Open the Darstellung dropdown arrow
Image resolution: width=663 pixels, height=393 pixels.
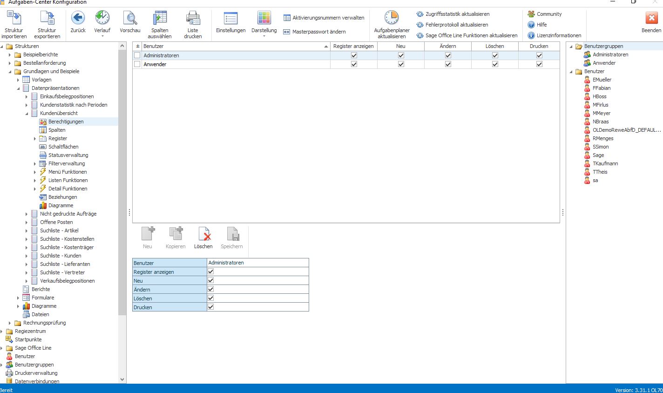tap(264, 36)
